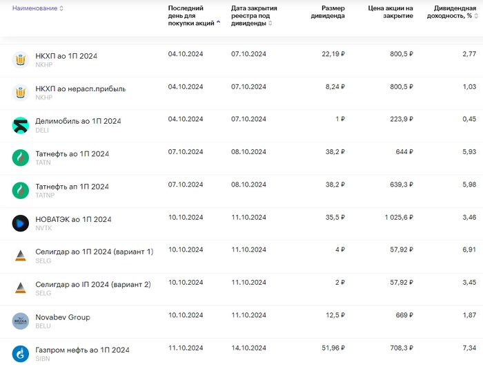Toggle sort arrow on Последний день для покупки акций
The height and width of the screenshot is (367, 483).
[219, 23]
